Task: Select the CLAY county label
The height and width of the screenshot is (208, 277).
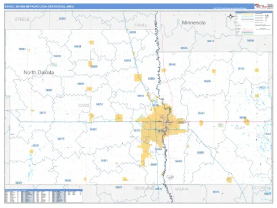Action: (240, 128)
